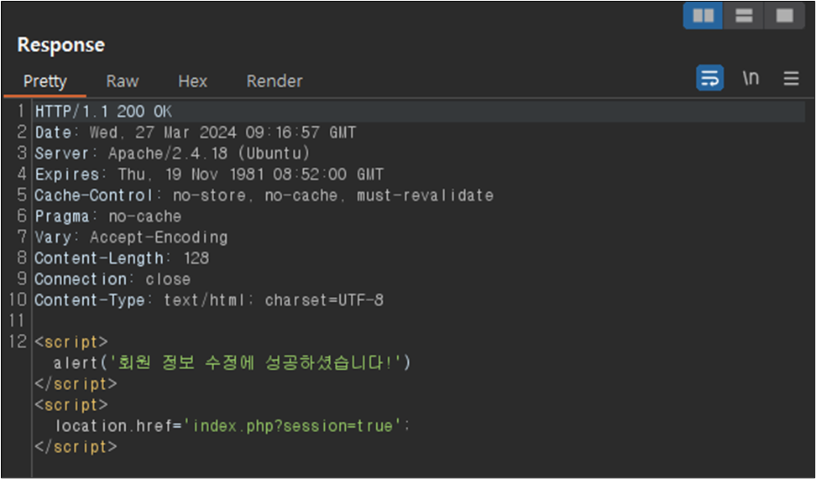Click the location.href redirect line
This screenshot has width=816, height=479.
click(x=233, y=426)
